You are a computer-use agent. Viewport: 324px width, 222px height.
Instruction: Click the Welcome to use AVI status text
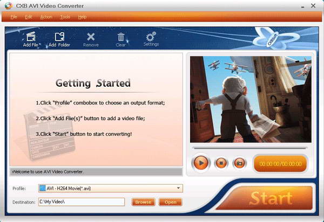pyautogui.click(x=48, y=172)
